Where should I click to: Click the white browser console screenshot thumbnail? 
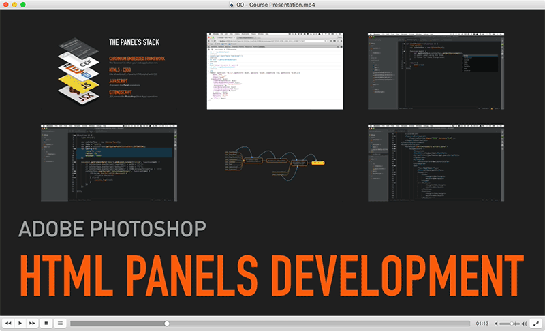point(275,72)
